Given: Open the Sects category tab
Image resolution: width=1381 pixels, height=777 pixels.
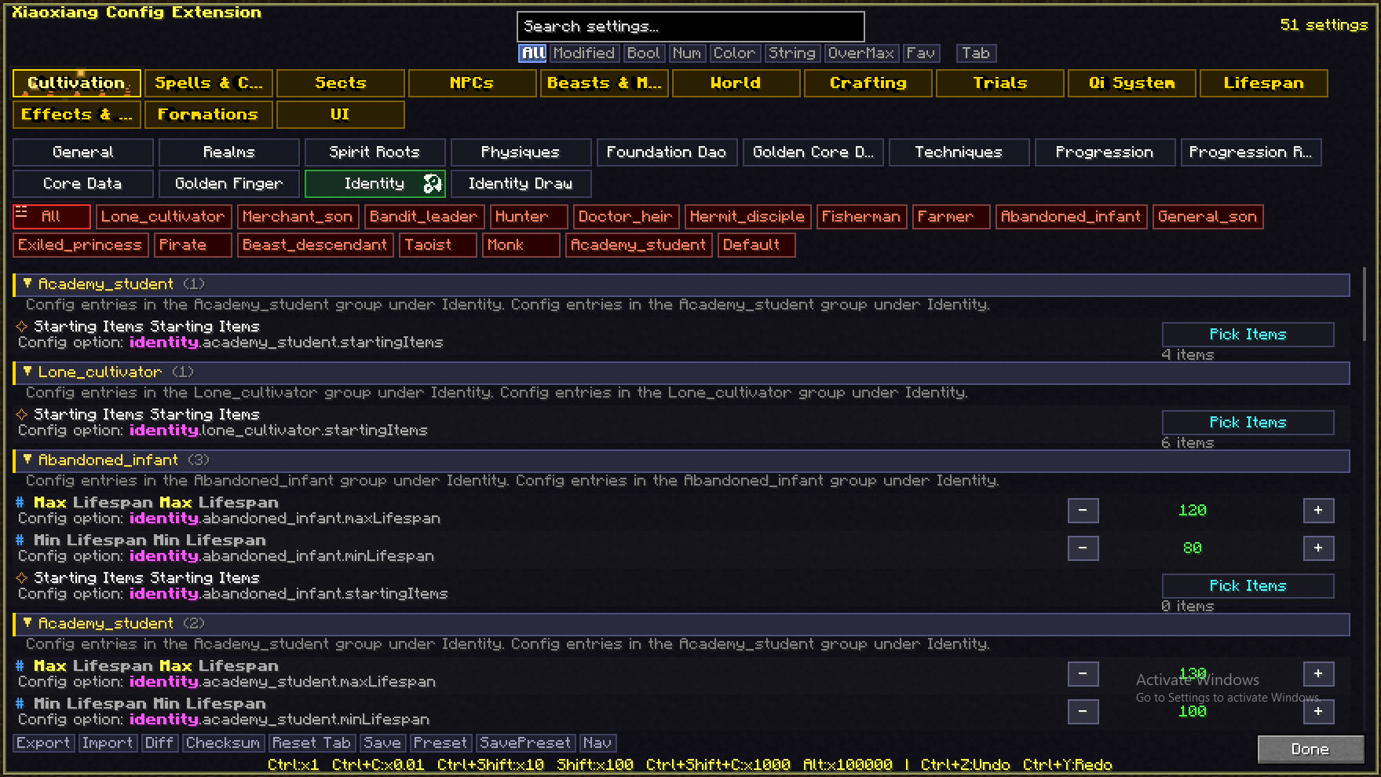Looking at the screenshot, I should click(x=341, y=83).
